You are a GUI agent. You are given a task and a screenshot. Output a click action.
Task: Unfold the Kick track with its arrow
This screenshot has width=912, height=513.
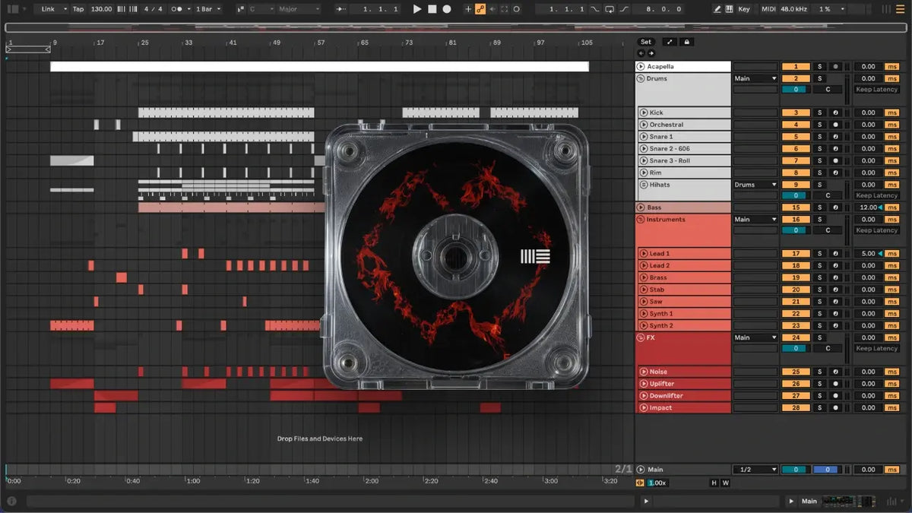point(644,112)
